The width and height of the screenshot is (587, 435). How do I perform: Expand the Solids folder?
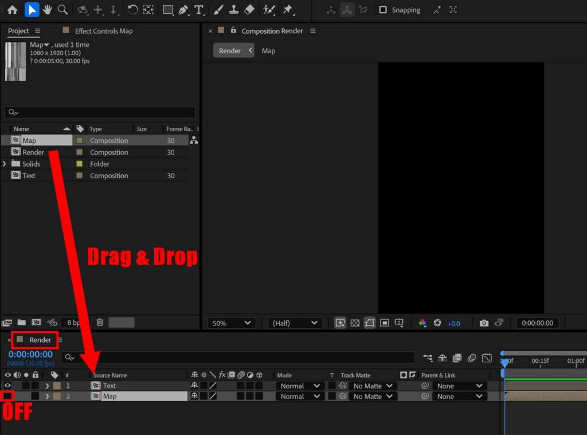click(x=5, y=164)
